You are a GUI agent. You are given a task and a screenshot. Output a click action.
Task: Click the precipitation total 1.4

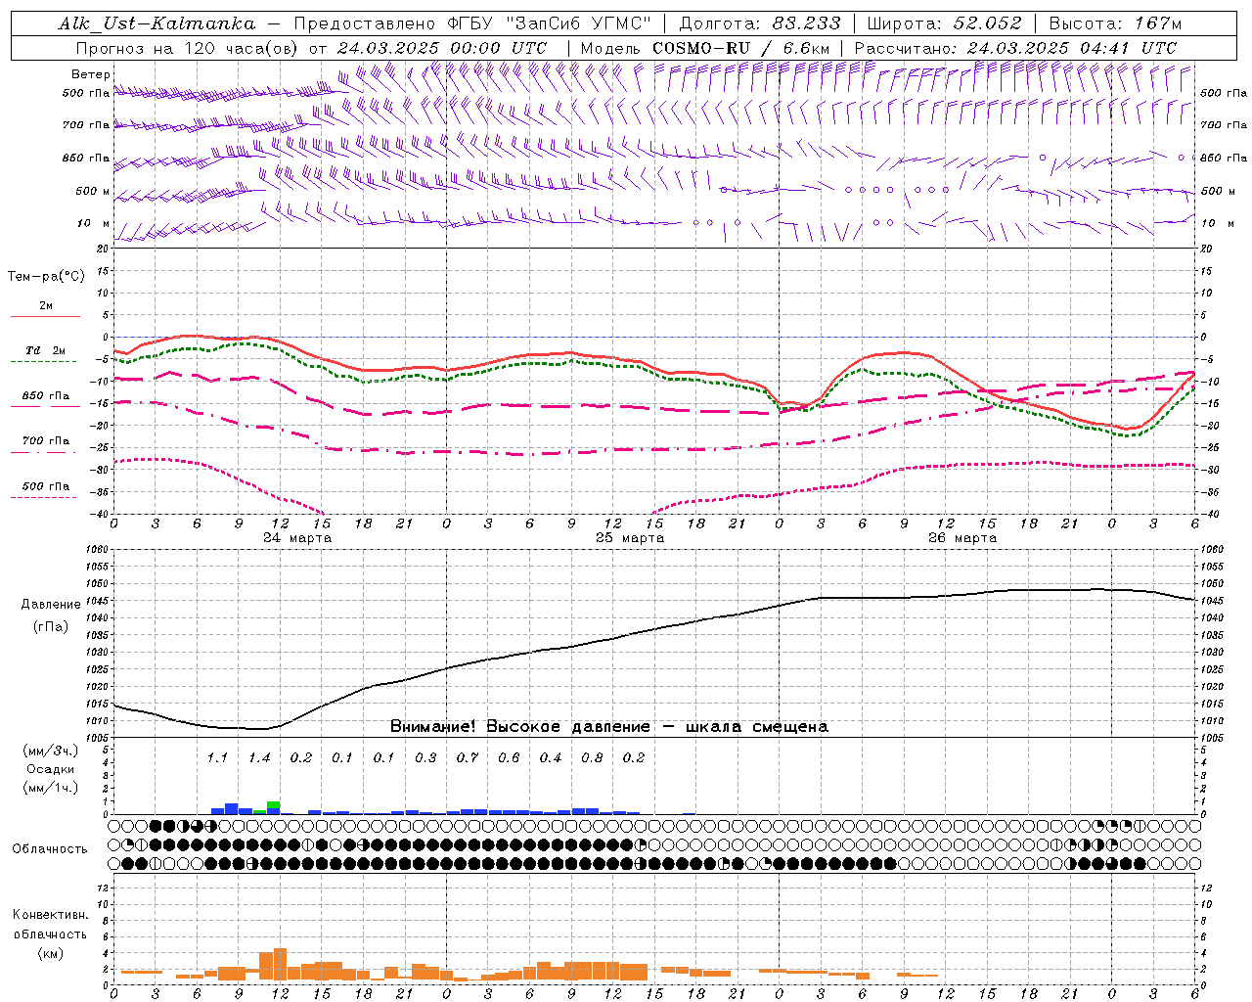tap(259, 757)
